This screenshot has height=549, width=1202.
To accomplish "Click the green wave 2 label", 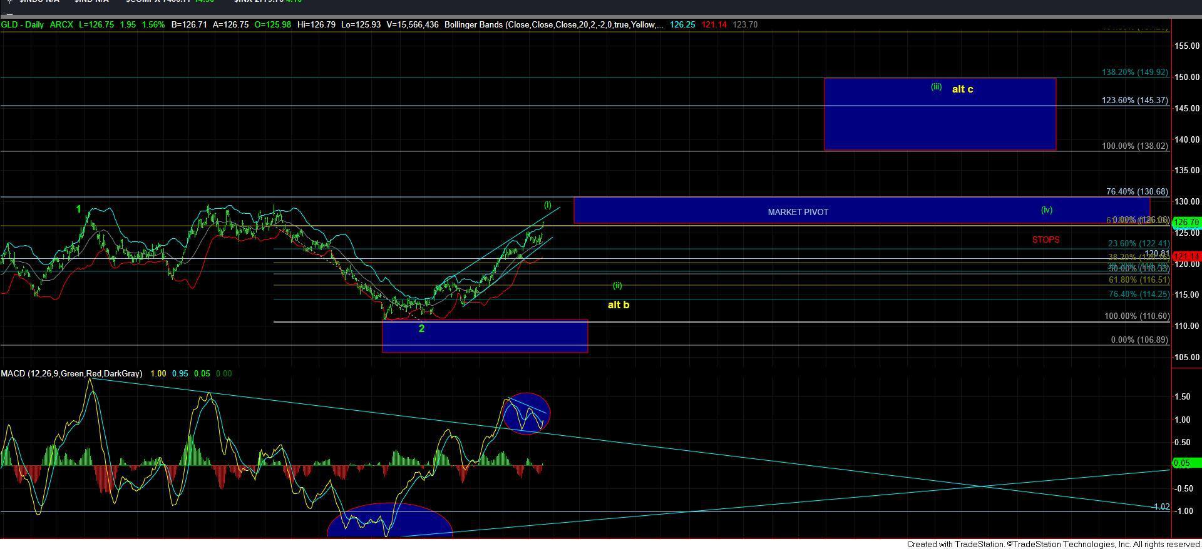I will click(x=421, y=329).
